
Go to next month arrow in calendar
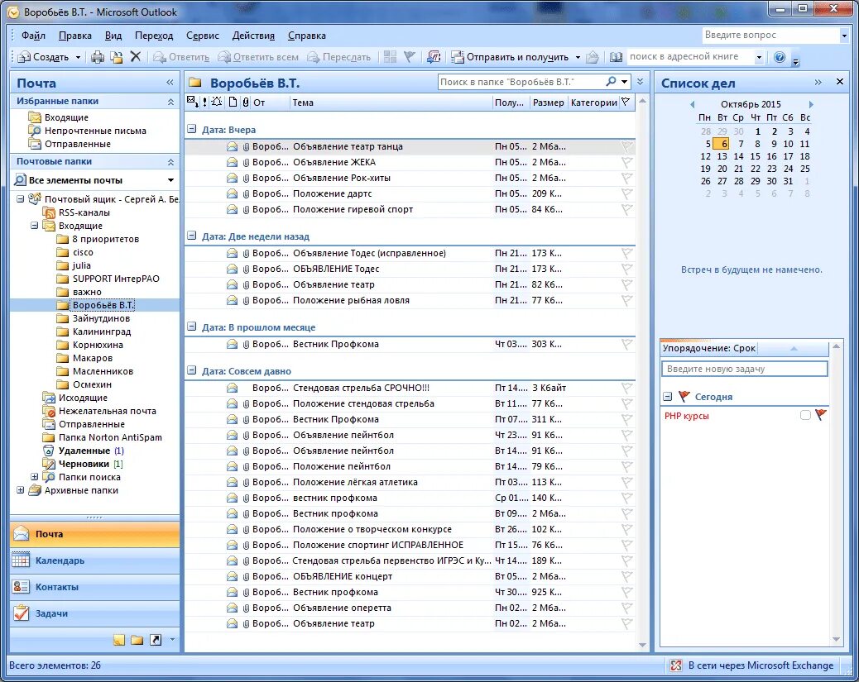[811, 104]
